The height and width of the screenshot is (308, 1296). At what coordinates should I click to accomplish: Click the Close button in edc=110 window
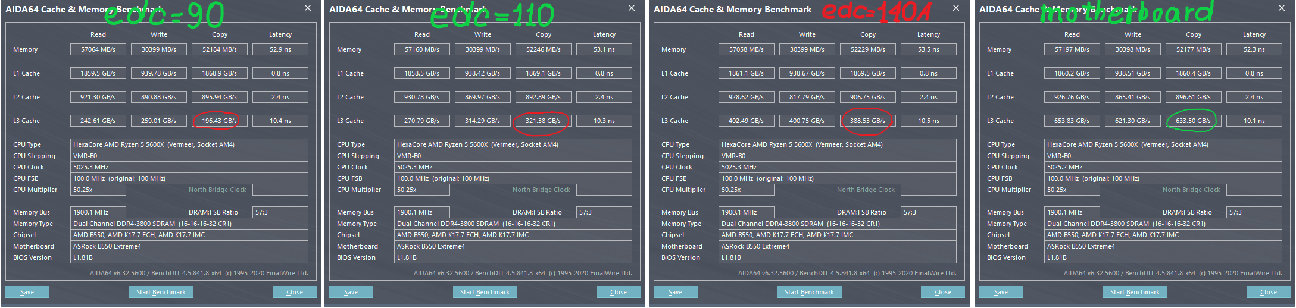click(x=619, y=292)
